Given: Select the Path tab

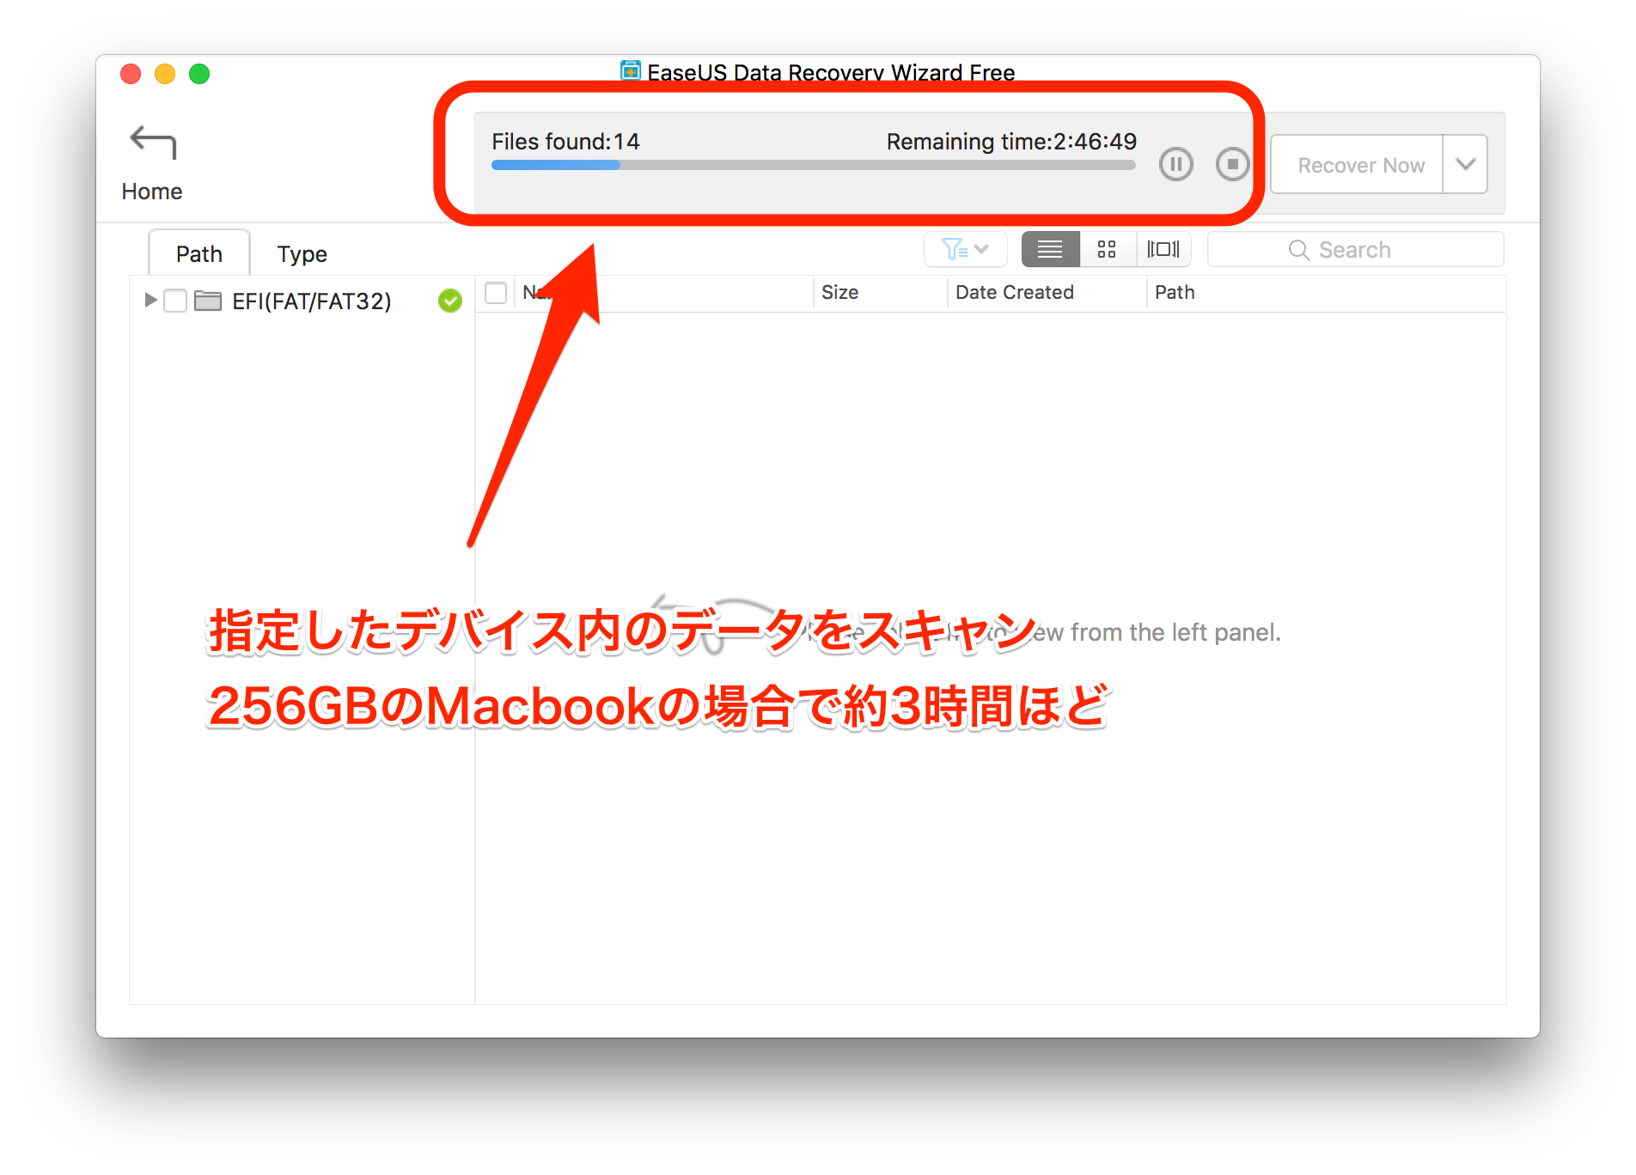Looking at the screenshot, I should 199,254.
